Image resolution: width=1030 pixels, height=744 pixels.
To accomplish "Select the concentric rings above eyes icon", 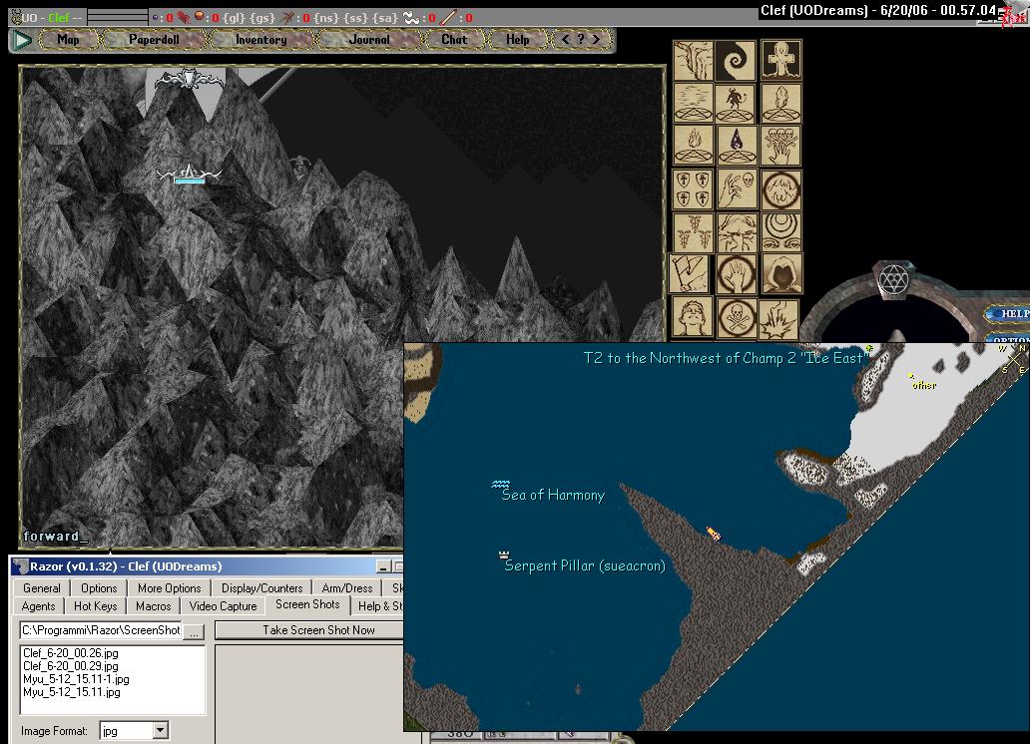I will point(781,231).
